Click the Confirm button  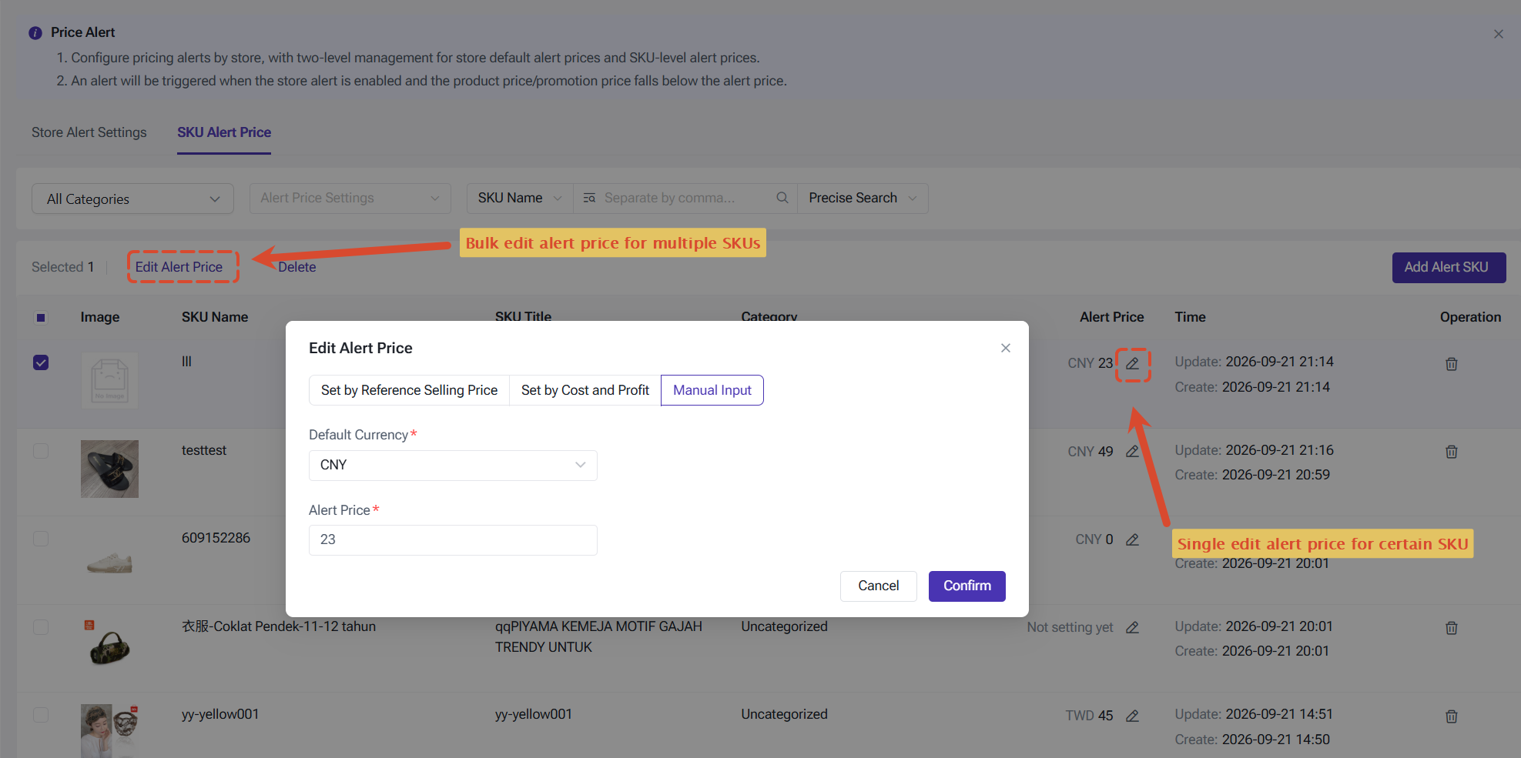pos(967,586)
